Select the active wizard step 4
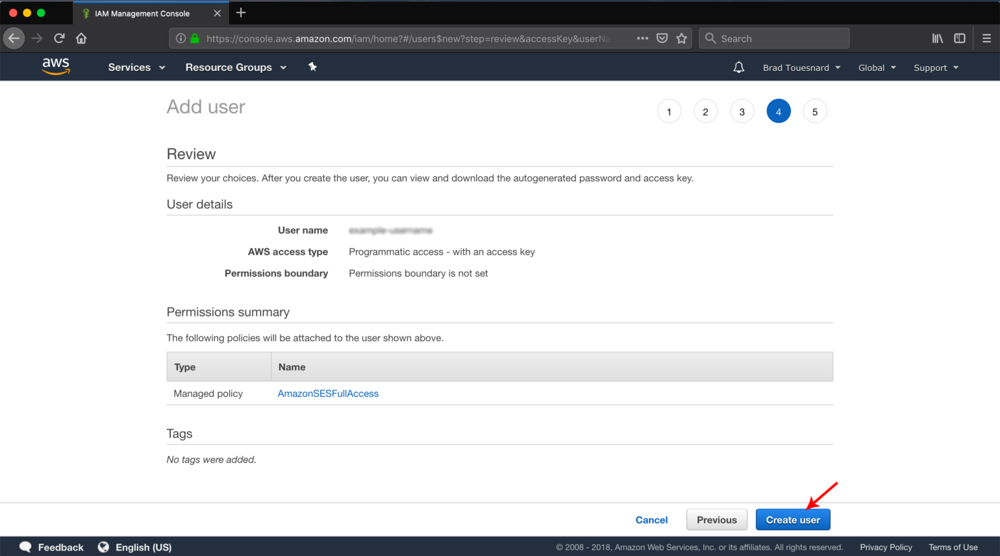The width and height of the screenshot is (1000, 556). (779, 112)
